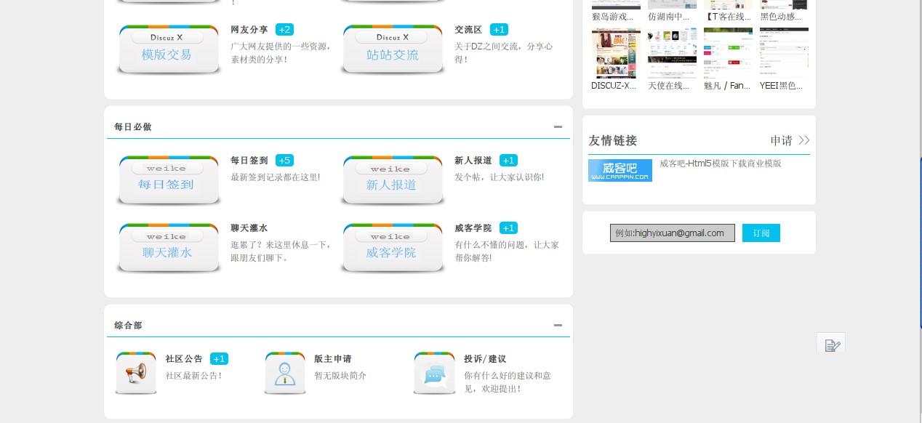The image size is (922, 423).
Task: Open the 威客学院 title link
Action: [473, 228]
